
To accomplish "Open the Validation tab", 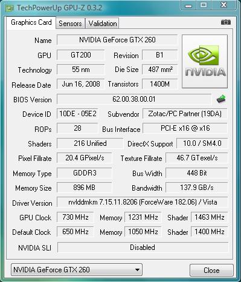I will (103, 24).
